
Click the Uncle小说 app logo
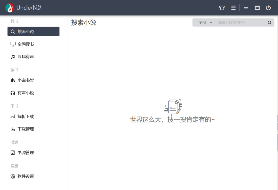(10, 7)
